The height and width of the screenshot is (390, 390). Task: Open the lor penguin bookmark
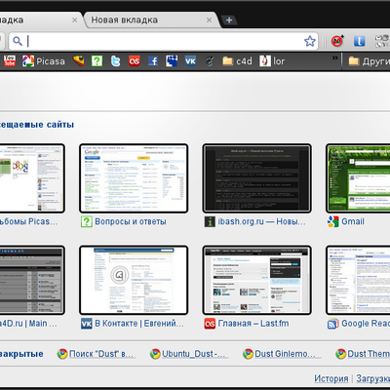[x=272, y=61]
